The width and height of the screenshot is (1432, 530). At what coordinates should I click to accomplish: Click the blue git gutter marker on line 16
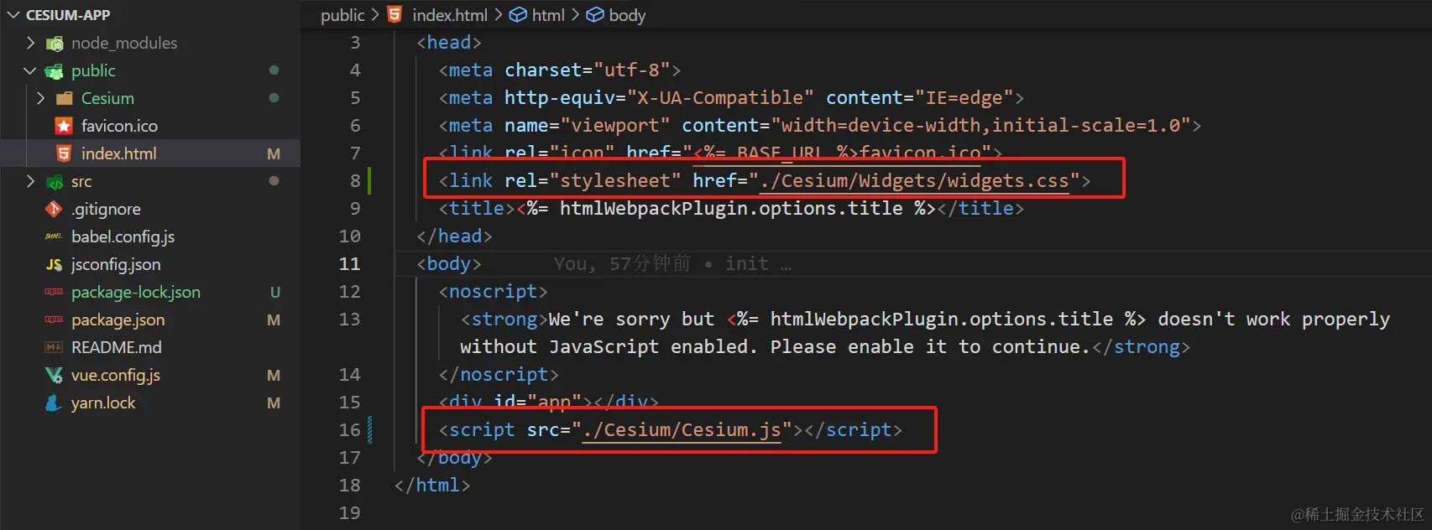(369, 430)
